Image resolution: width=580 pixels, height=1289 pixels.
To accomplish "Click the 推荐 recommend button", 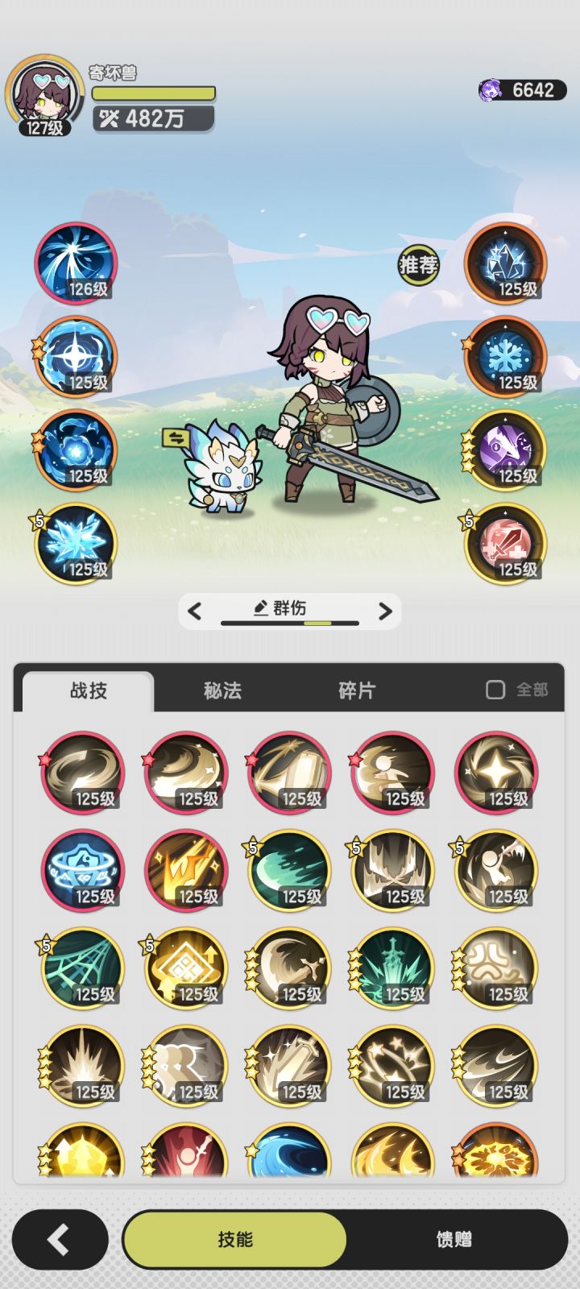I will (x=419, y=264).
